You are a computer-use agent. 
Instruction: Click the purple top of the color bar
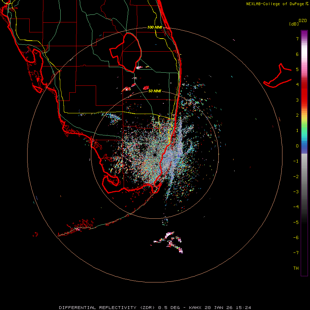304,33
